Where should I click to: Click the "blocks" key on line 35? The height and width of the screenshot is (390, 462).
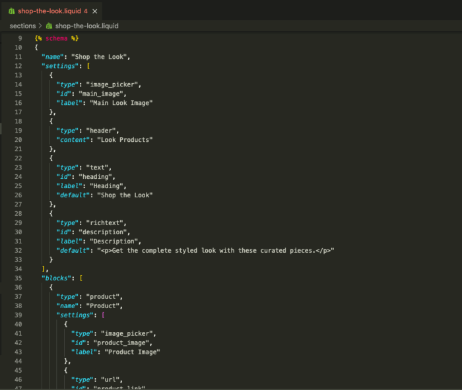tap(57, 278)
